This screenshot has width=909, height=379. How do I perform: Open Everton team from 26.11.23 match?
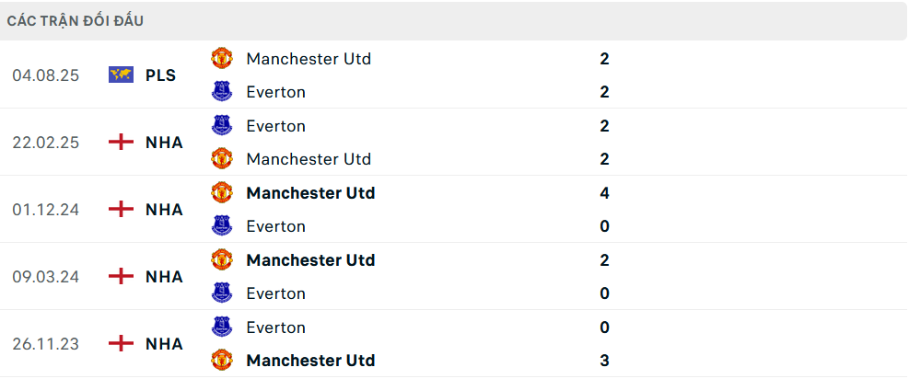[275, 327]
